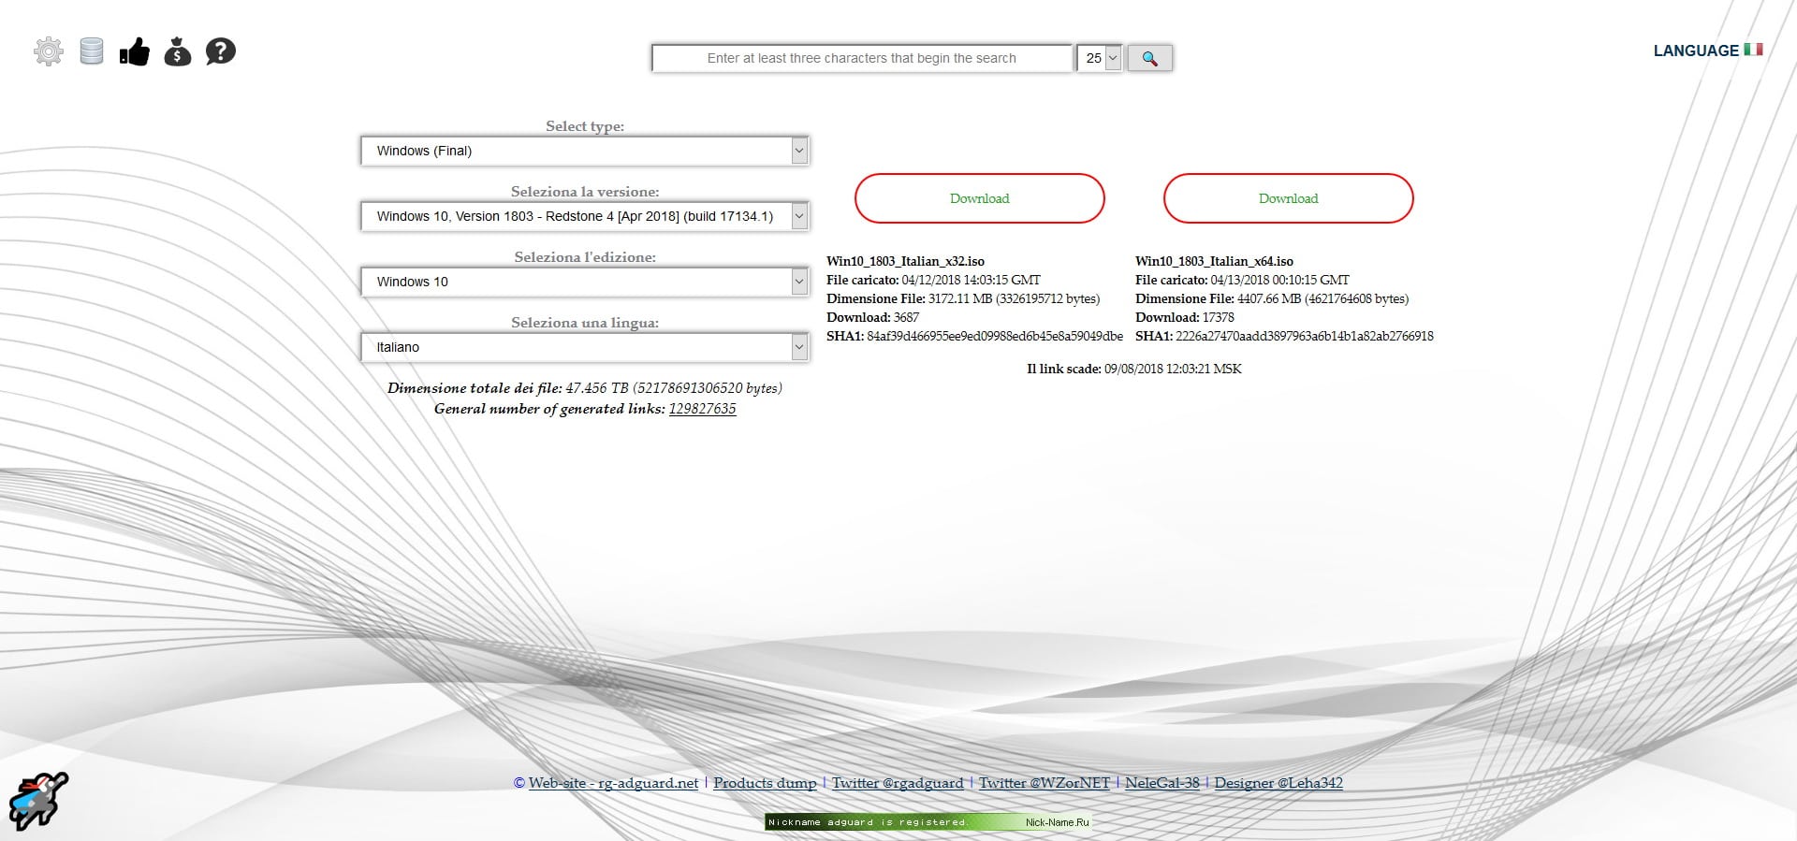Open the Products dump link
The height and width of the screenshot is (841, 1797).
[765, 783]
